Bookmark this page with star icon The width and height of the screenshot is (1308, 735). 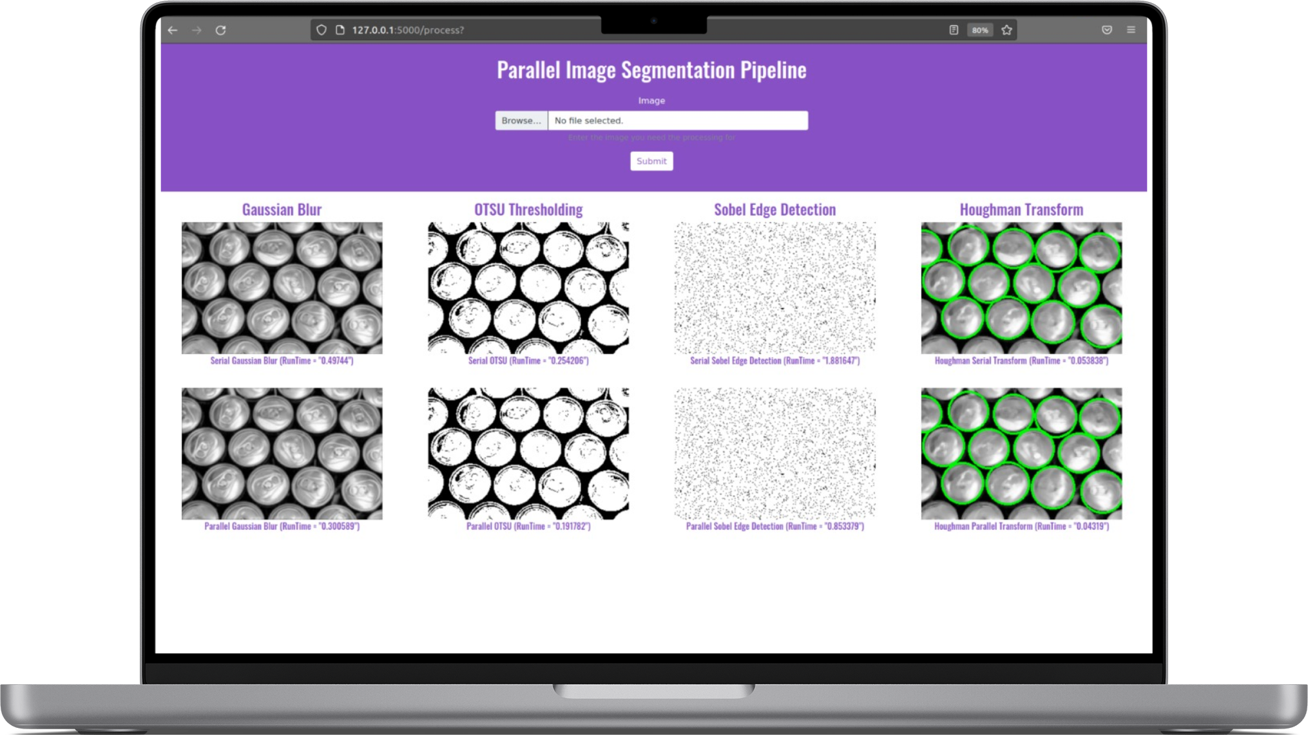pyautogui.click(x=1006, y=30)
